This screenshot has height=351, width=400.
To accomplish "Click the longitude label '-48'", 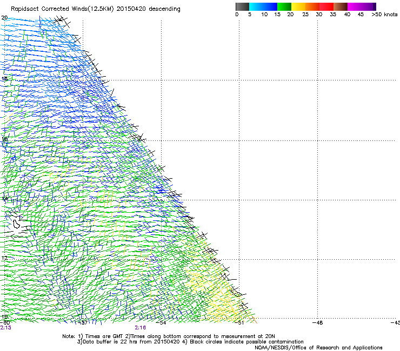I will tap(318, 323).
